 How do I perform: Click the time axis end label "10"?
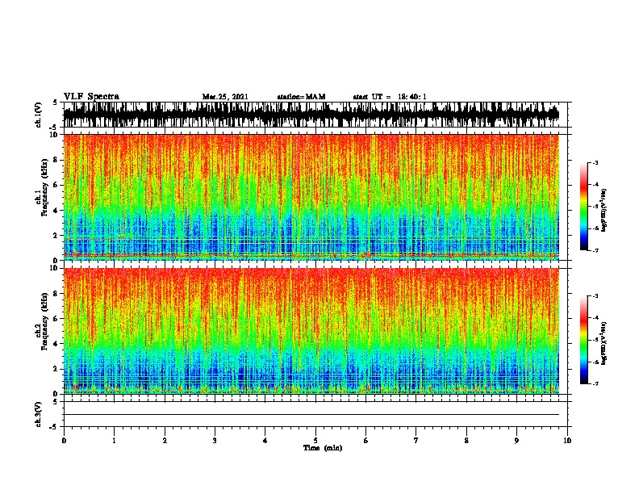coord(567,441)
